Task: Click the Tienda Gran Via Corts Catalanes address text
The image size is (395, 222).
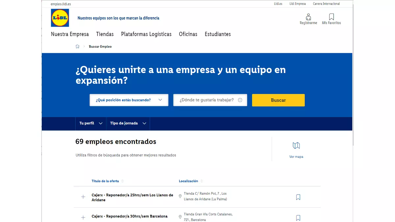Action: (x=208, y=217)
